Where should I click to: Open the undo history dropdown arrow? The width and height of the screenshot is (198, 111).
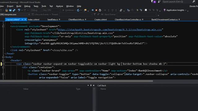(x=22, y=10)
